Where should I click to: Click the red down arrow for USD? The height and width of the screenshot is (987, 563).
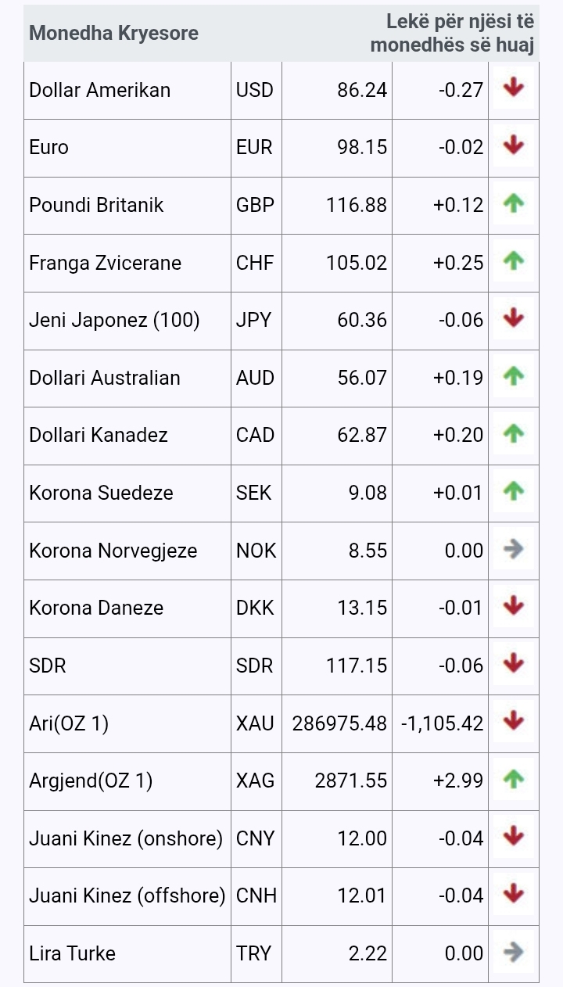tap(513, 88)
